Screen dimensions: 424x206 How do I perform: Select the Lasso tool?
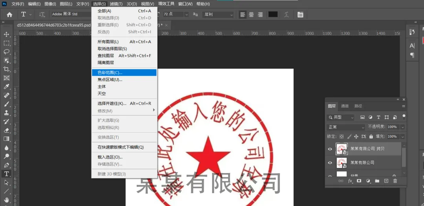click(x=7, y=52)
